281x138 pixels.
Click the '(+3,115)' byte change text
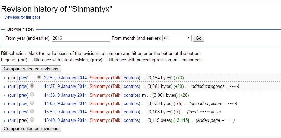point(181,120)
